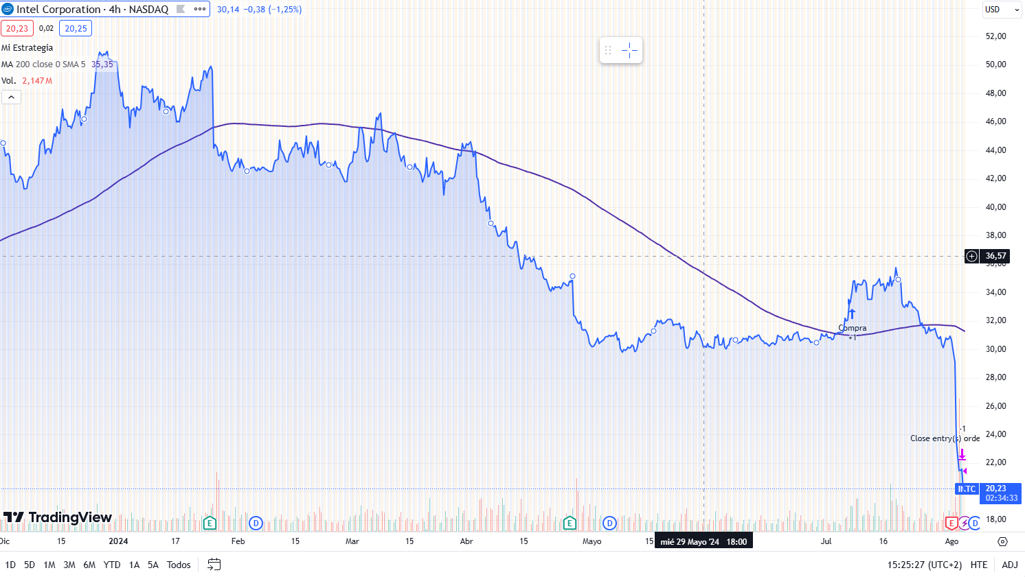Click the Jul label on time axis

coord(826,541)
